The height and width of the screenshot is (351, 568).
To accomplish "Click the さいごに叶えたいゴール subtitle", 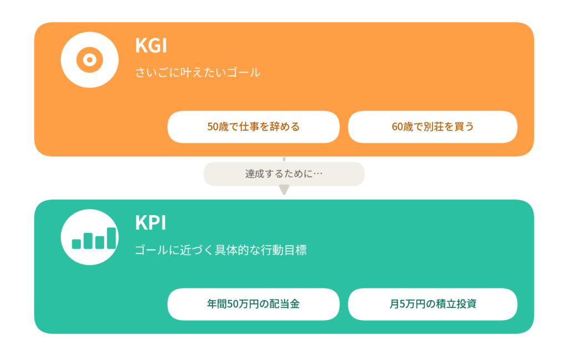I will (x=198, y=73).
